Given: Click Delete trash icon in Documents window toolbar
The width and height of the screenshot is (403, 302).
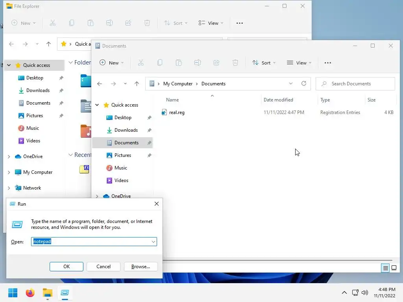Looking at the screenshot, I should click(x=235, y=63).
